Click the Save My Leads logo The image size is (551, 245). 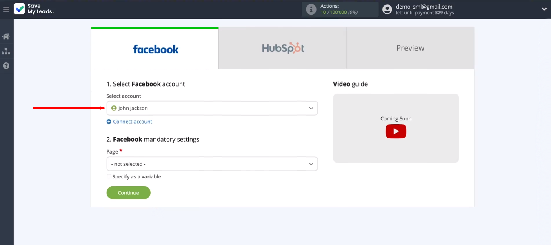[34, 9]
